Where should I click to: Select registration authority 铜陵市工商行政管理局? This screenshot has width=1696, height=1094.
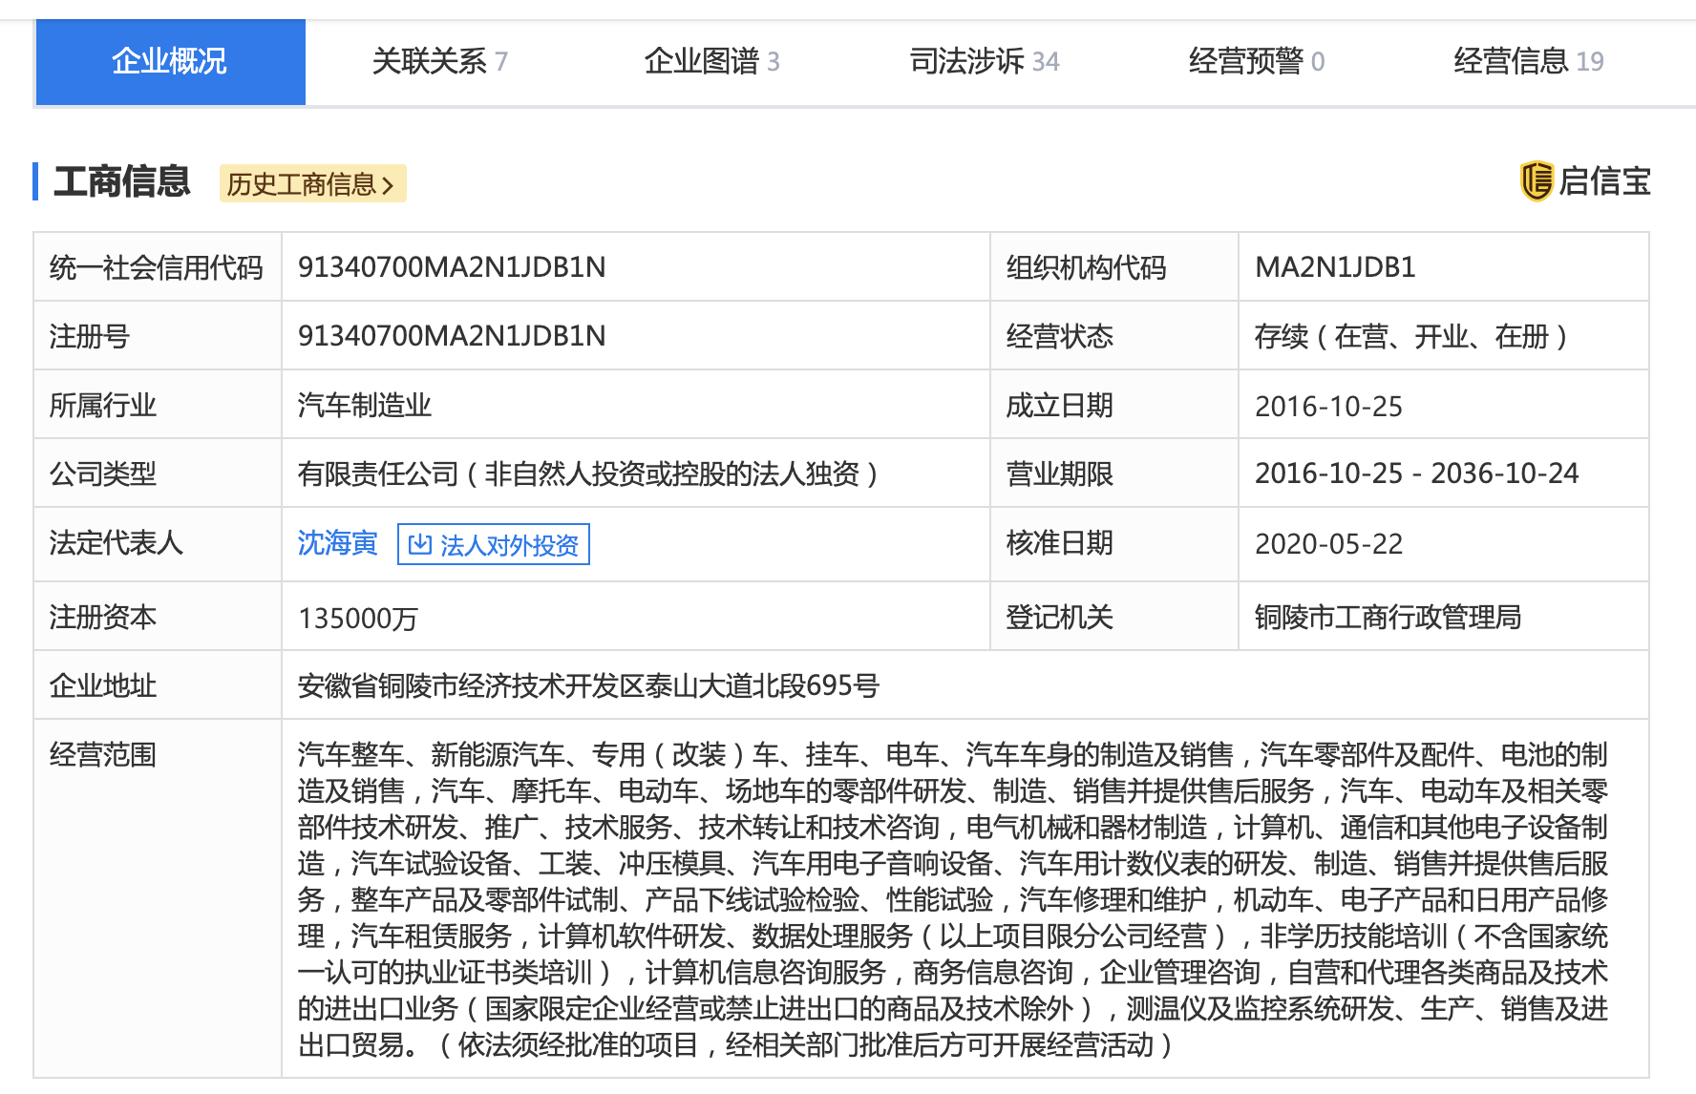(x=1388, y=618)
